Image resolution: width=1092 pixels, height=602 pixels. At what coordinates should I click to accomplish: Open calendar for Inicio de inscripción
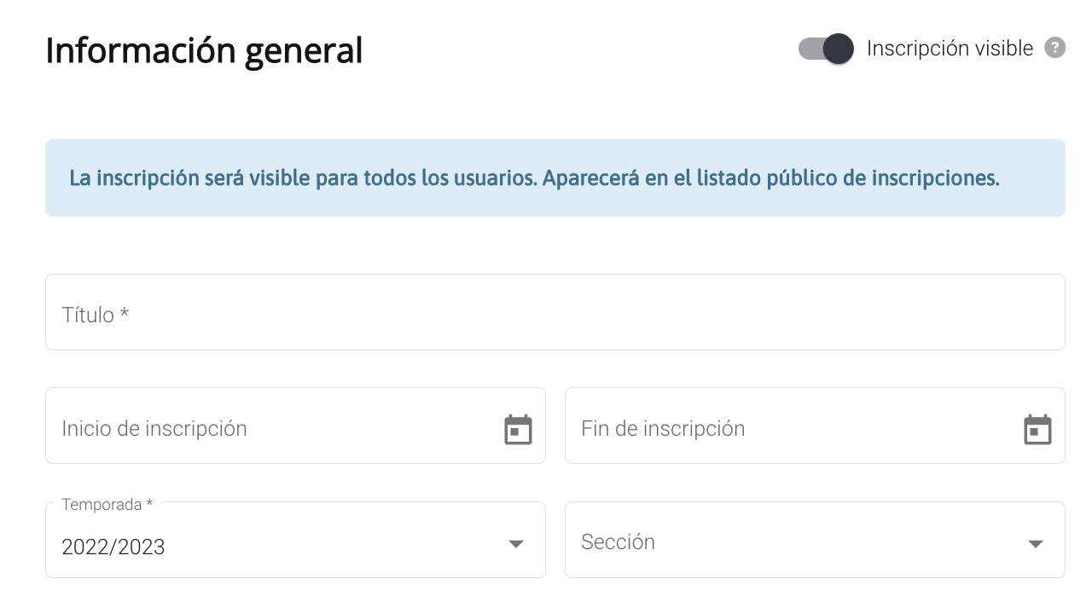pyautogui.click(x=518, y=429)
